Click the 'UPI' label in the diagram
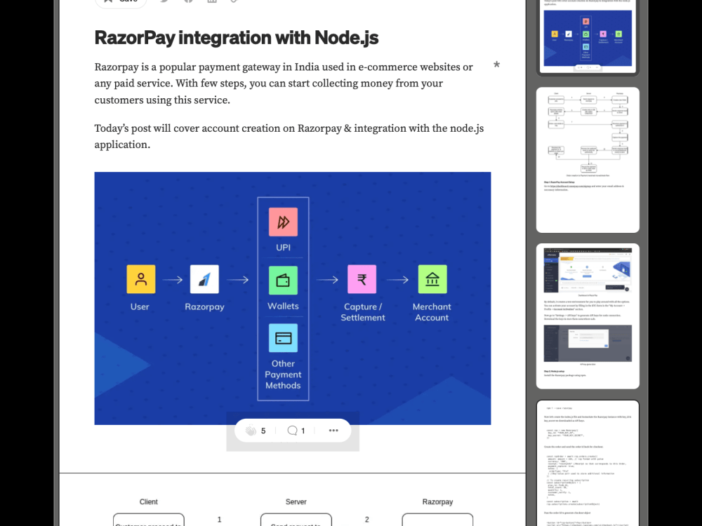The image size is (702, 526). (283, 248)
